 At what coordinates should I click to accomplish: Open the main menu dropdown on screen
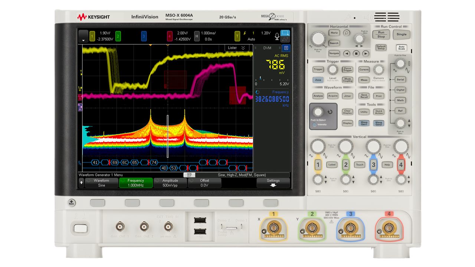pyautogui.click(x=83, y=36)
